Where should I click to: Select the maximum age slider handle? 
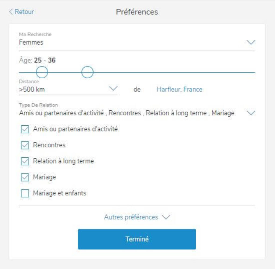[87, 72]
